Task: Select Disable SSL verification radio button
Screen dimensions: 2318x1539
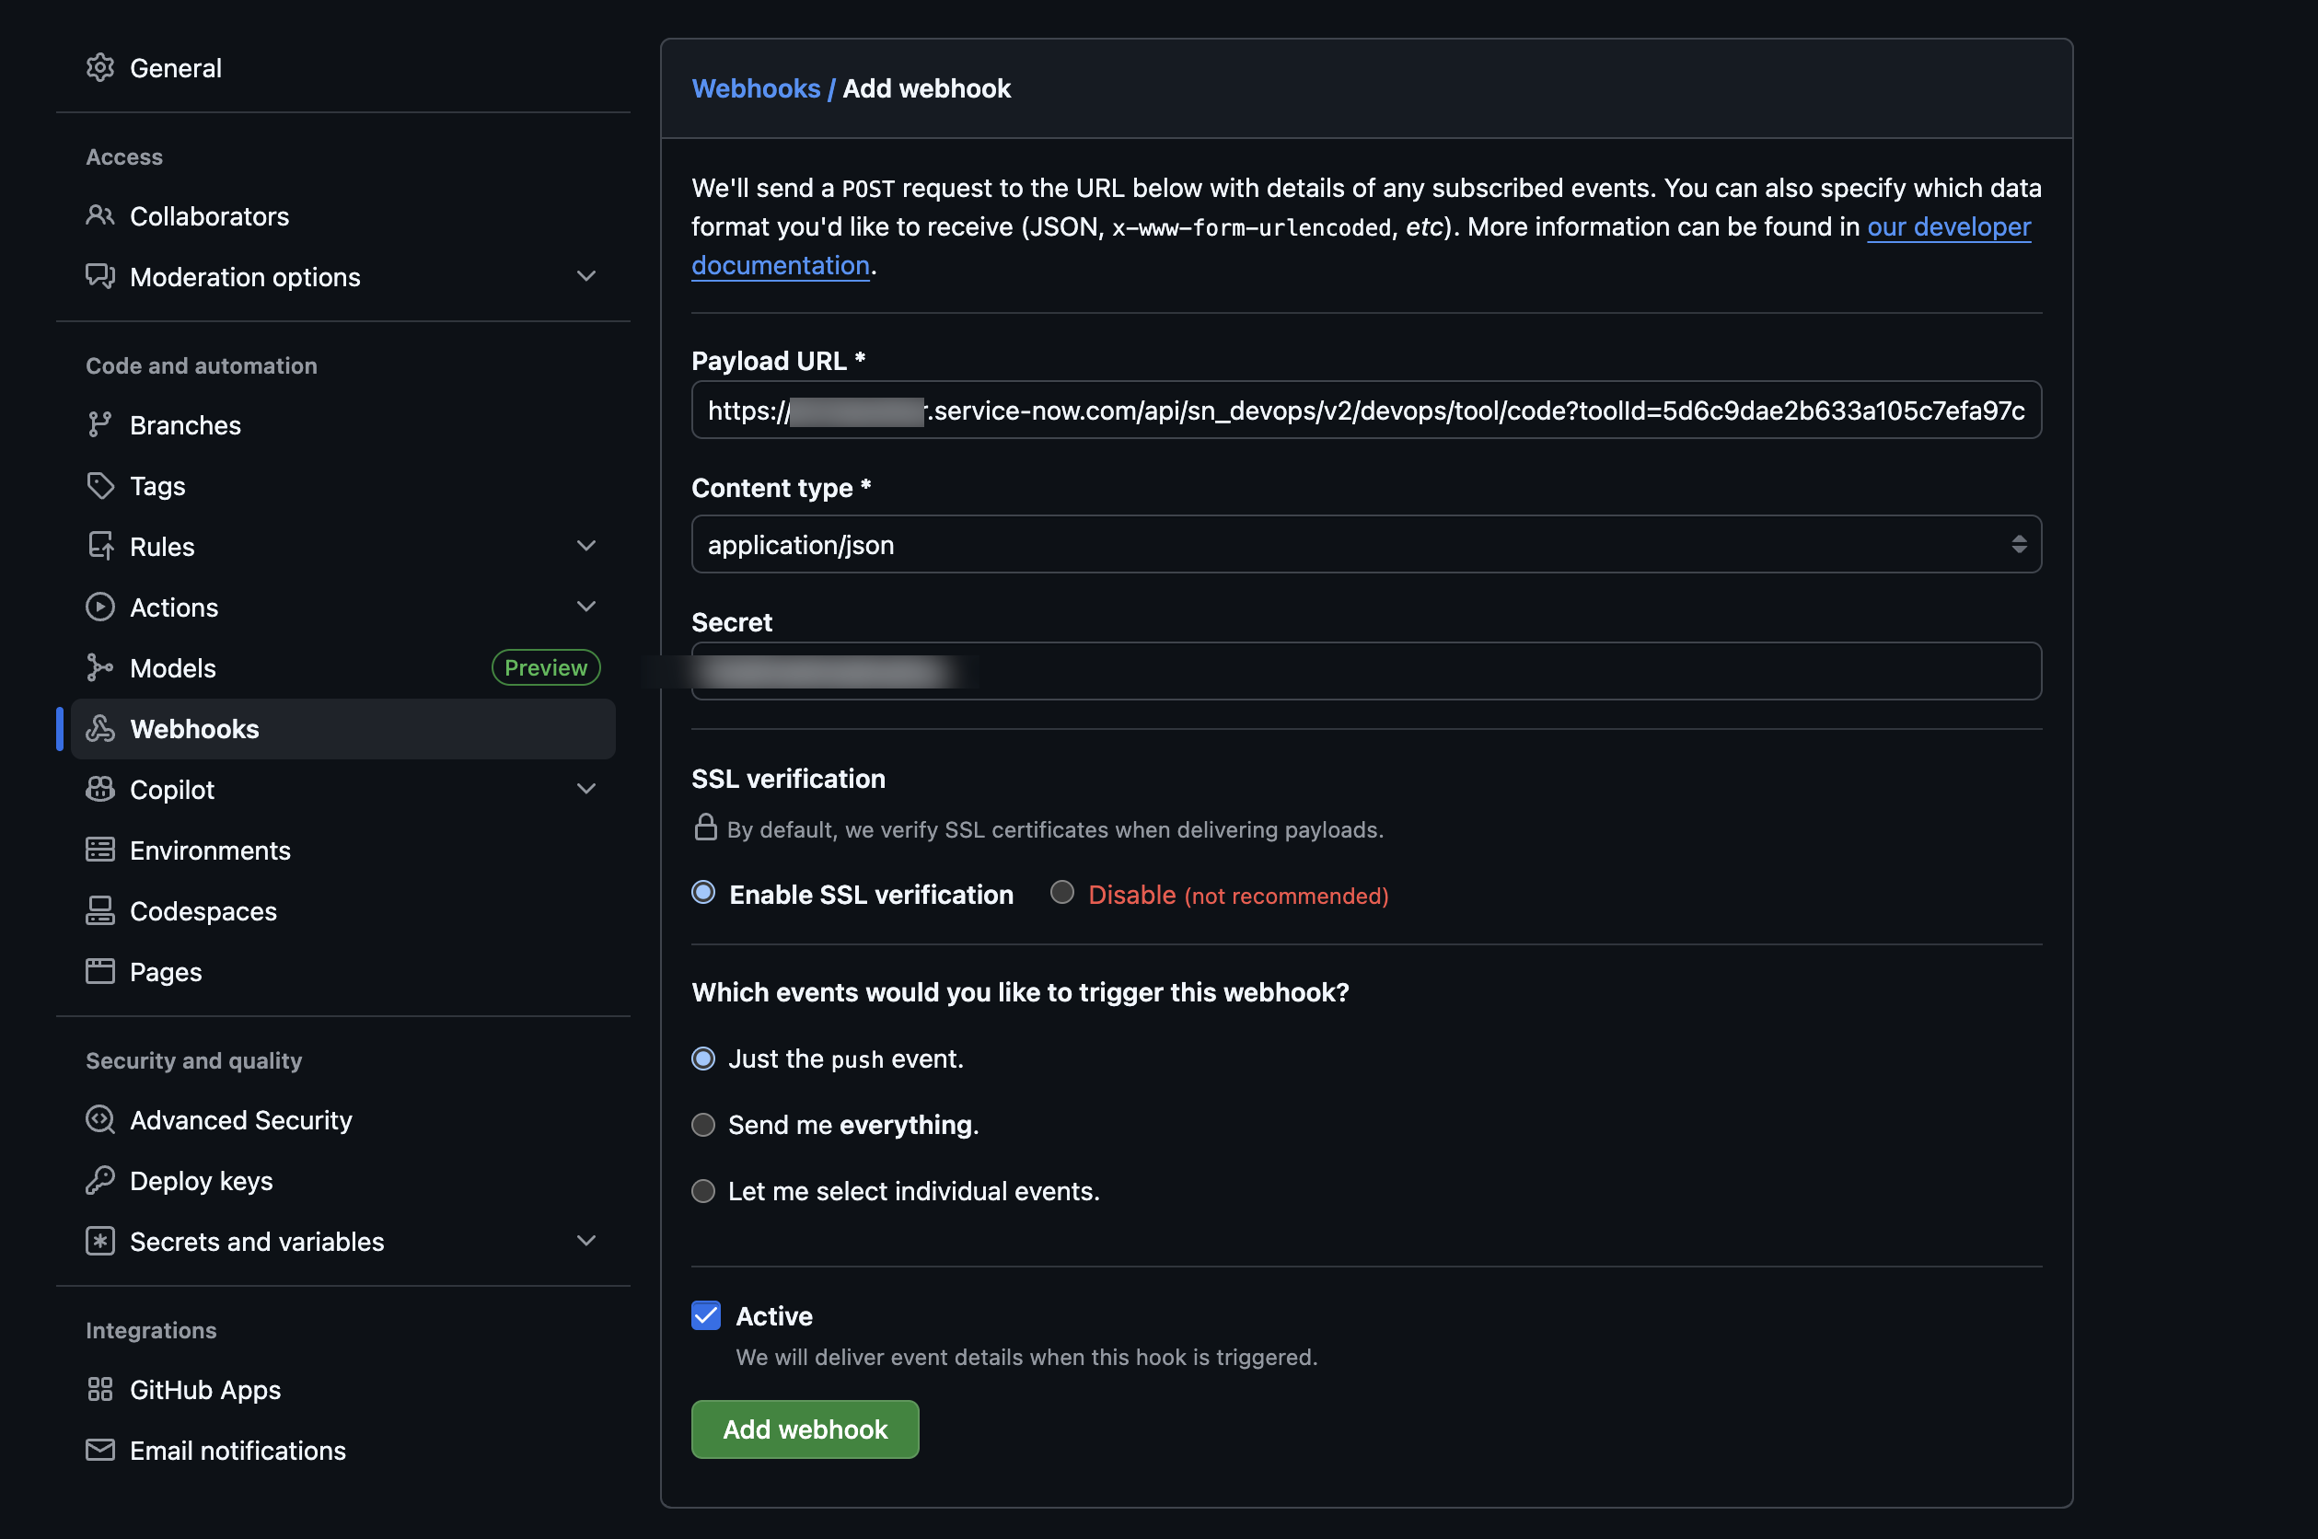Action: (1061, 893)
